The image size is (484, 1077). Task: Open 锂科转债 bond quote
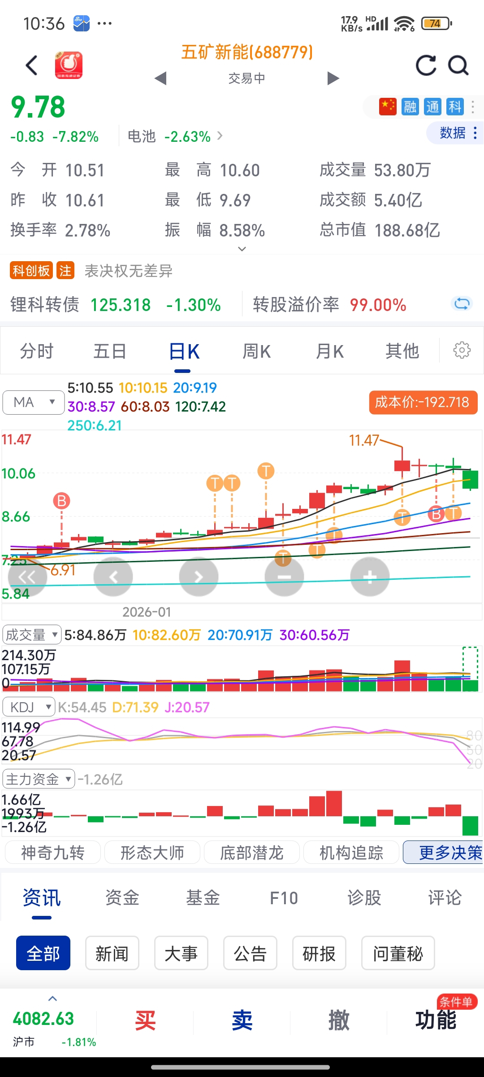[x=116, y=305]
